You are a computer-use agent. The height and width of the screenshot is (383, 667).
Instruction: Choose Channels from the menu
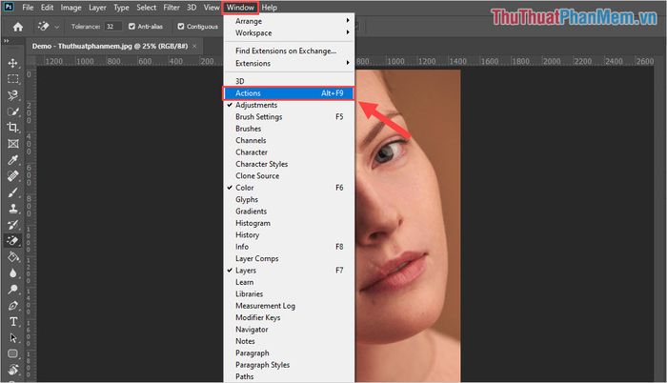[x=289, y=140]
